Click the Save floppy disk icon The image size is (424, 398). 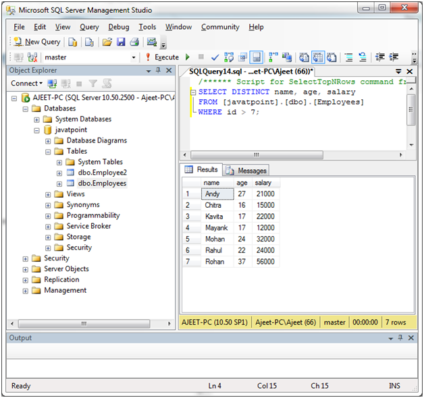coord(121,42)
